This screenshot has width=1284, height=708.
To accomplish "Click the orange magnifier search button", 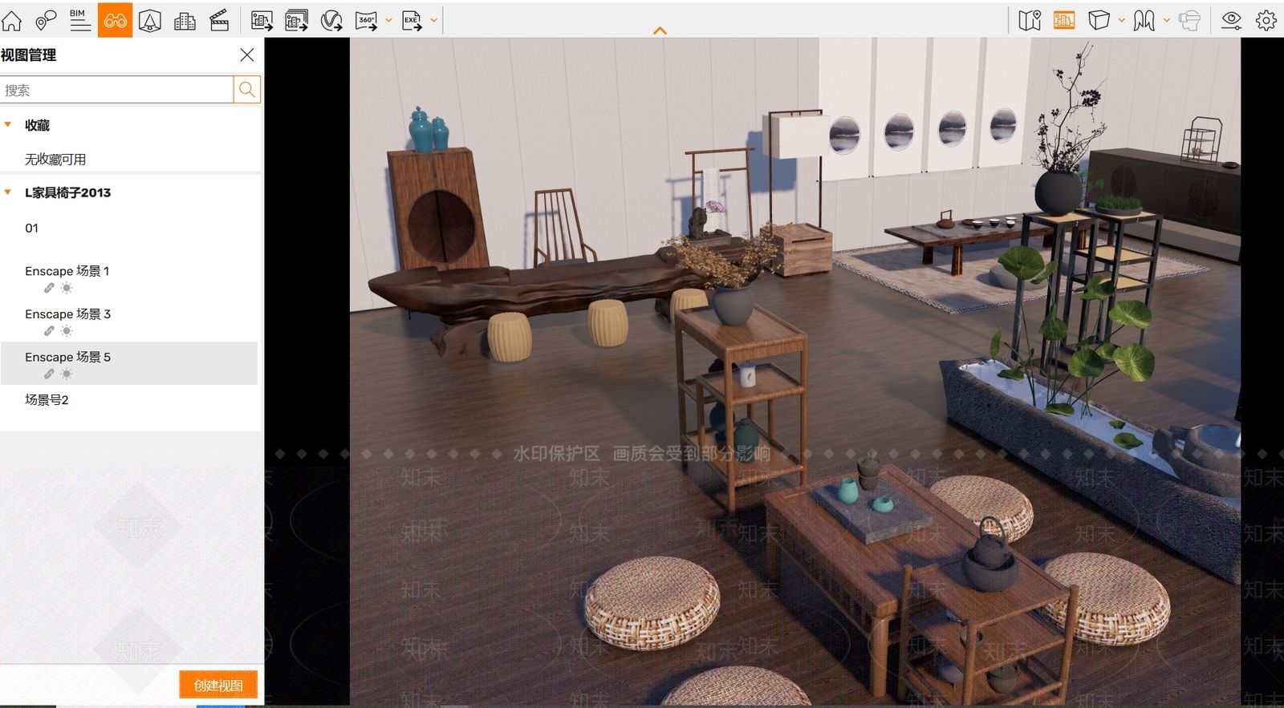I will (x=247, y=90).
